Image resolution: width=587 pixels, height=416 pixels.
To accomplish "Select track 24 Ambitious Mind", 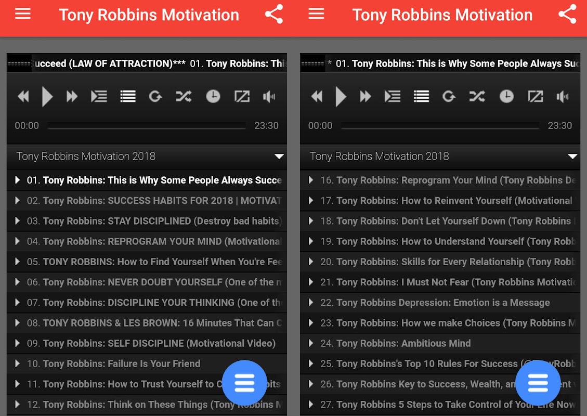I will coord(403,343).
